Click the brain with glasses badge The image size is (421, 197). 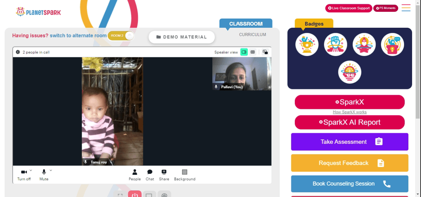pyautogui.click(x=349, y=72)
